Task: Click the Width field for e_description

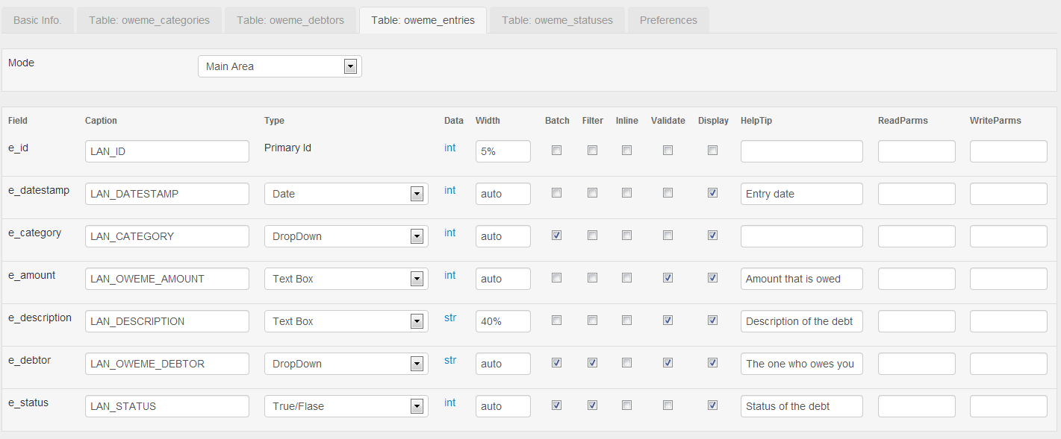Action: coord(503,321)
